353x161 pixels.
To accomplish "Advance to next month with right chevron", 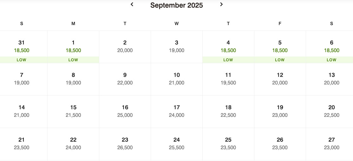I will pos(221,4).
